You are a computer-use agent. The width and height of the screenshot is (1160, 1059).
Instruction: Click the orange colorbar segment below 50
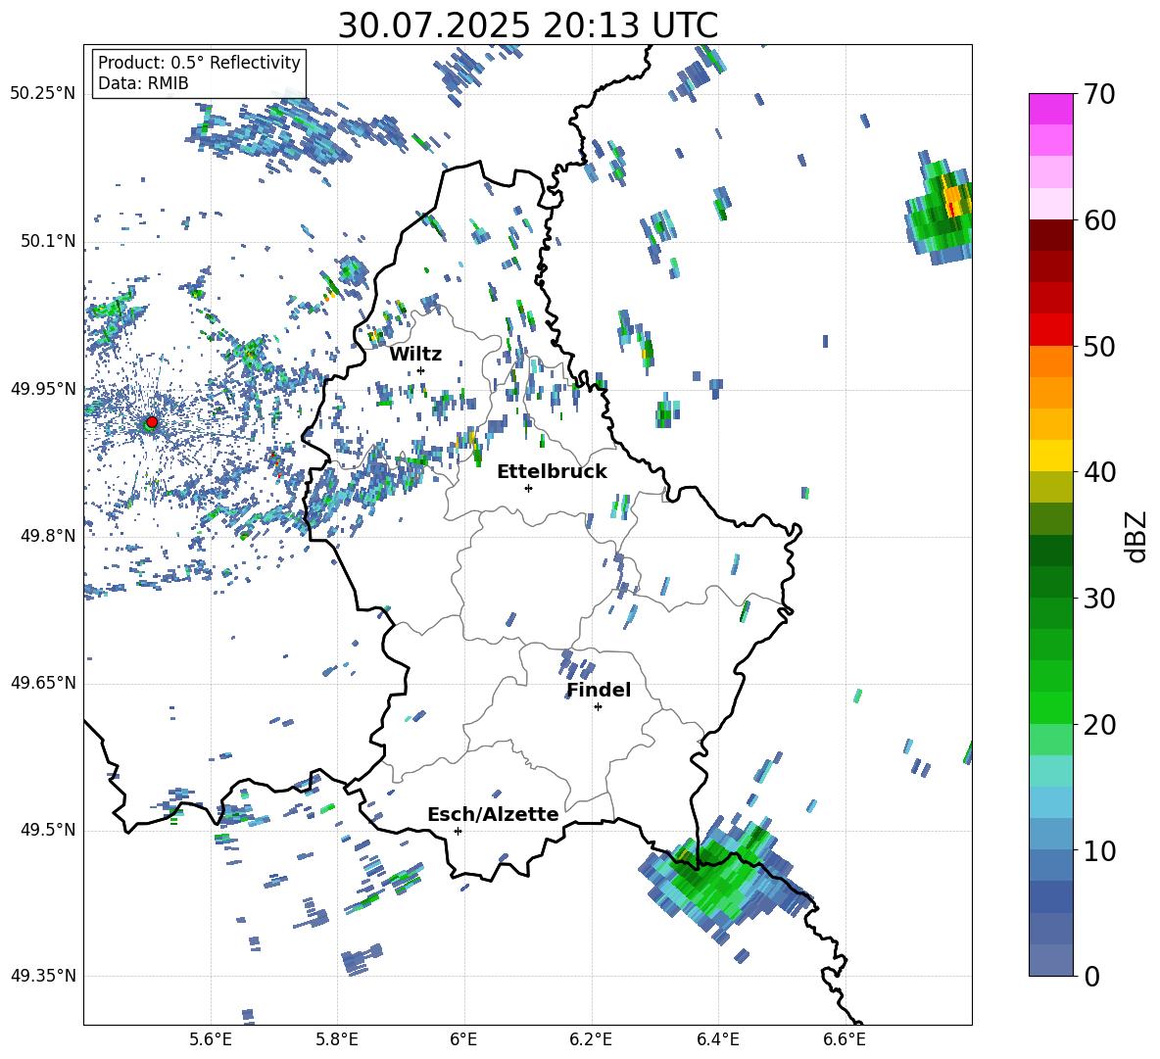coord(1050,361)
